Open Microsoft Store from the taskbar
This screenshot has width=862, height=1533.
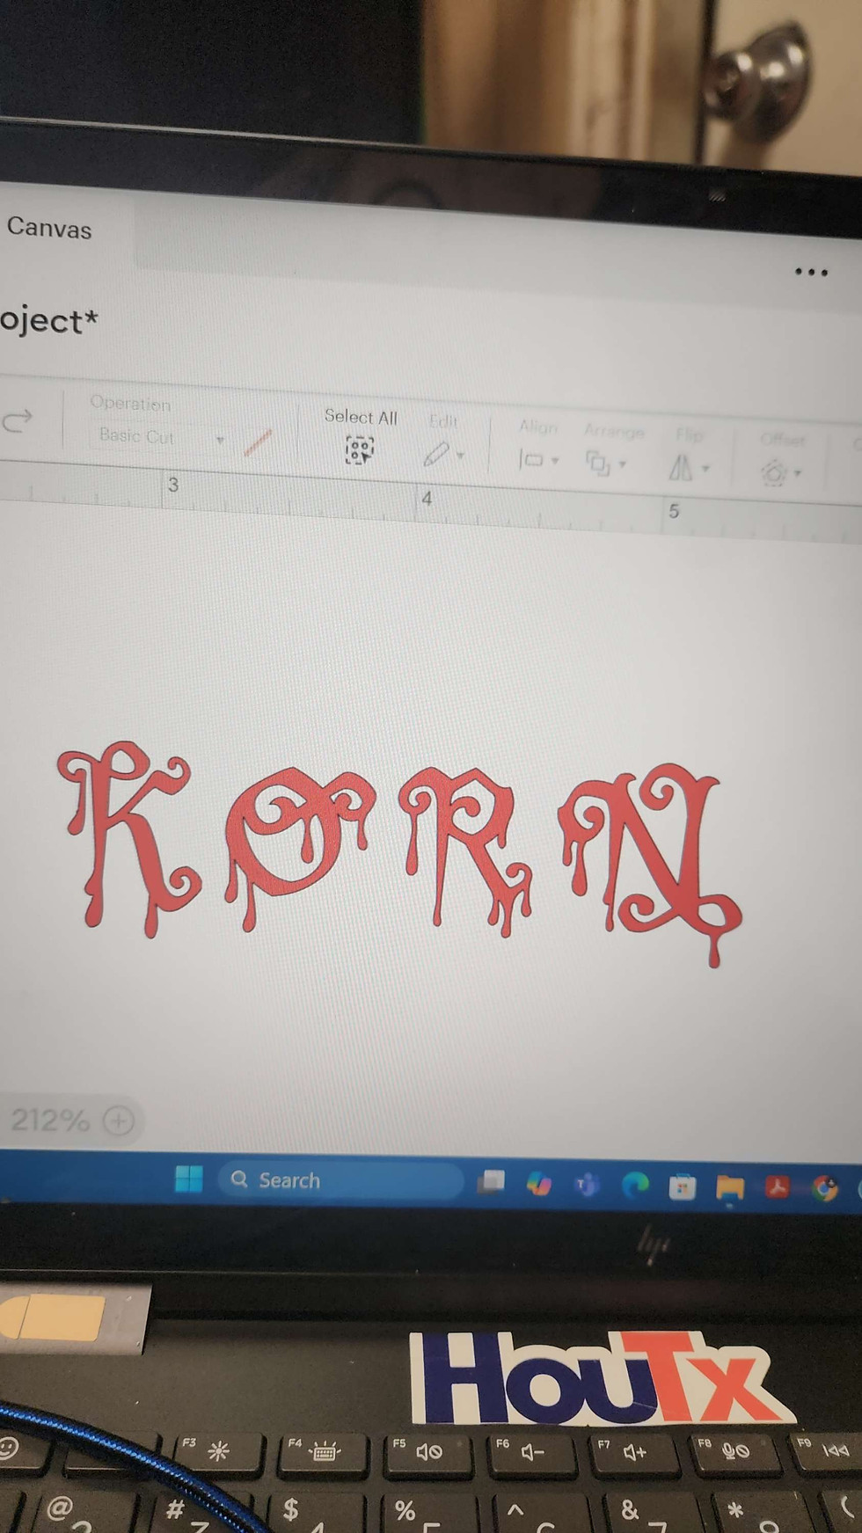pyautogui.click(x=683, y=1188)
